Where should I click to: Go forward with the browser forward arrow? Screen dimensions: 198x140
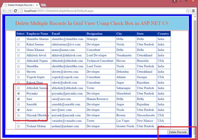[10, 11]
